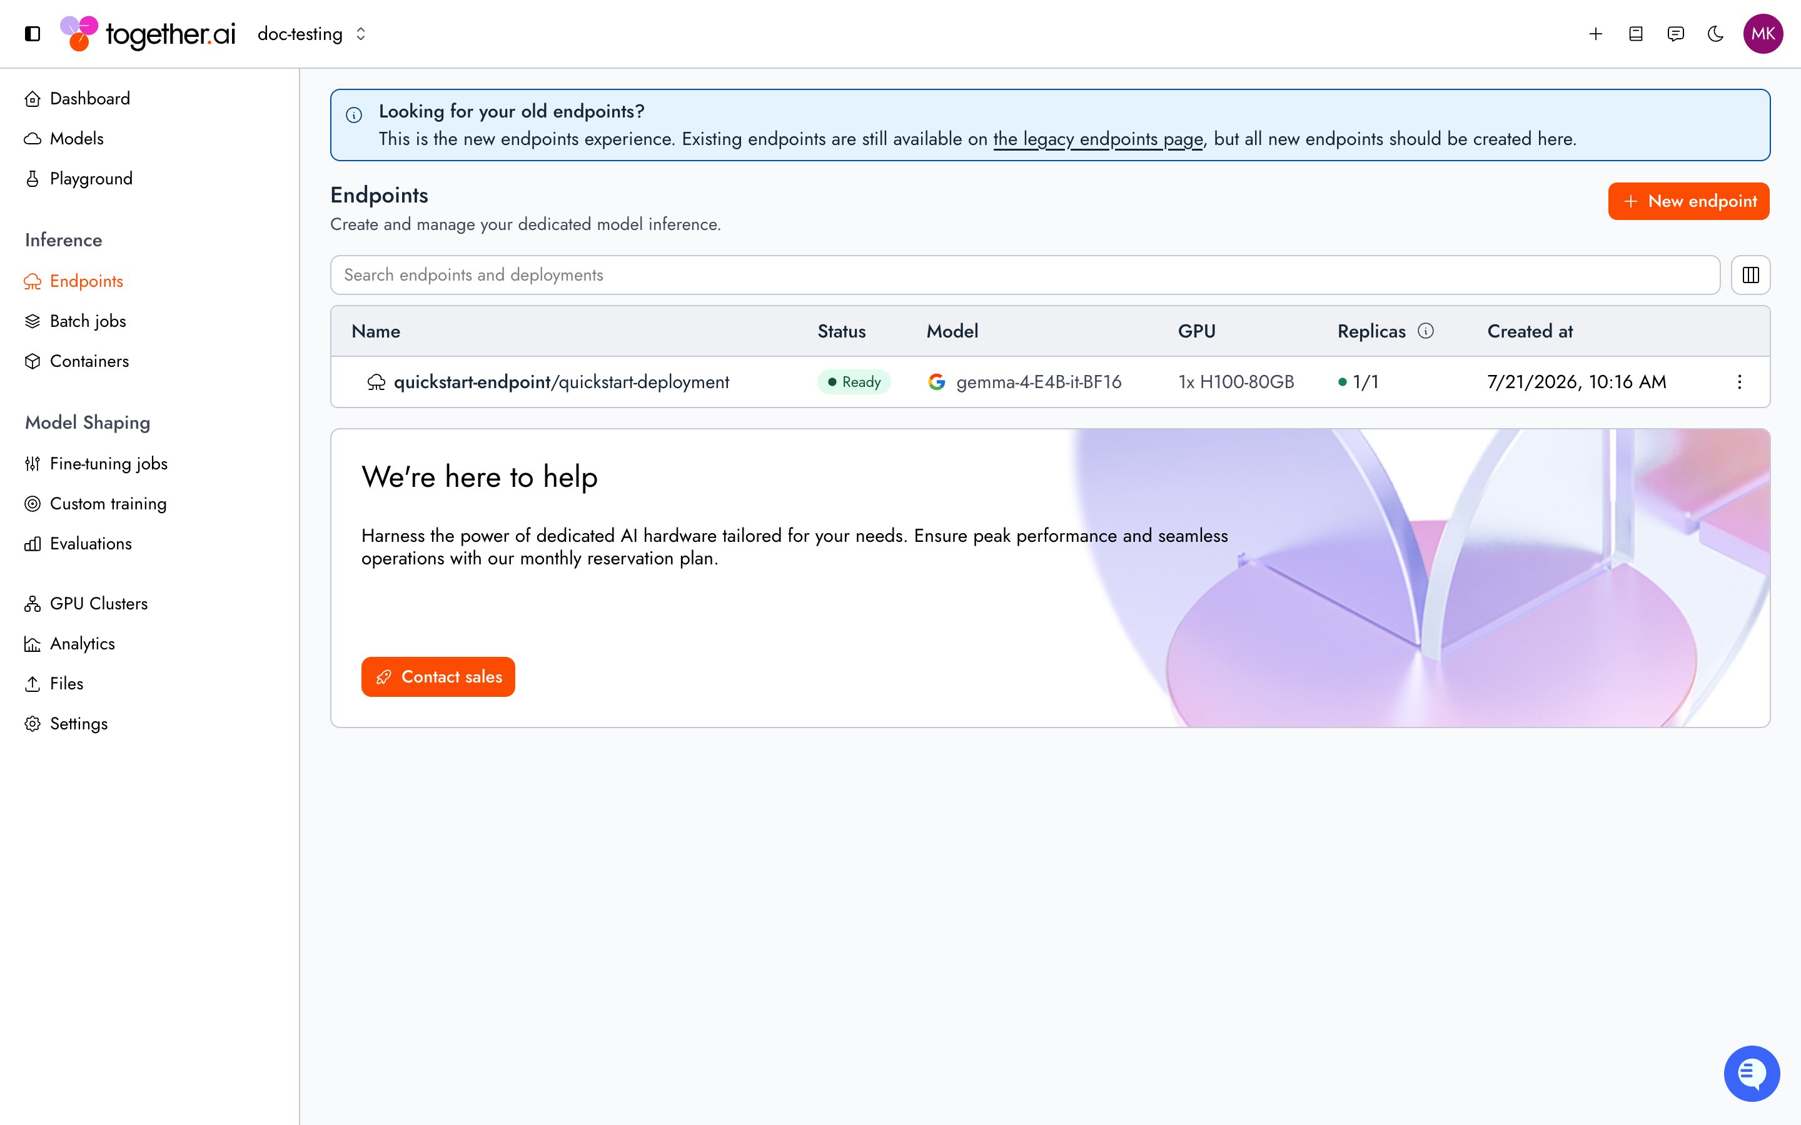Click the Analytics chart icon
This screenshot has width=1801, height=1125.
32,644
